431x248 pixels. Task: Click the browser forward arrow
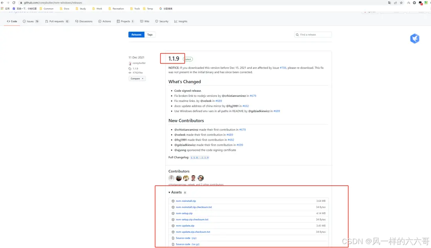pos(8,3)
